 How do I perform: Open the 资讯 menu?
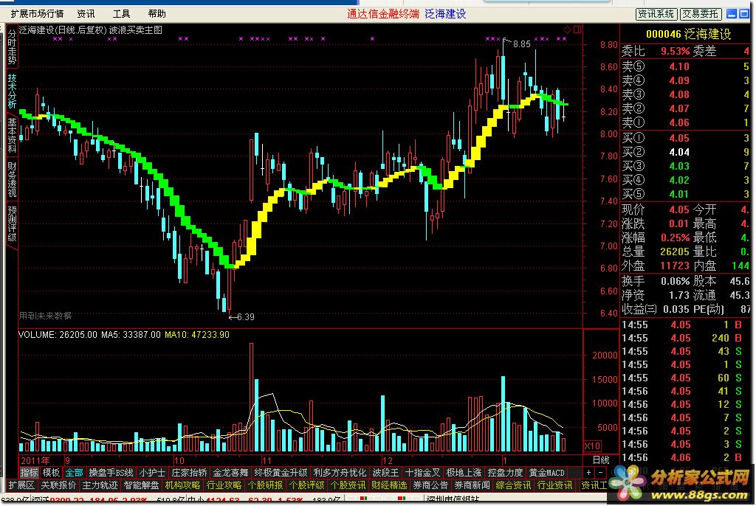coord(86,14)
